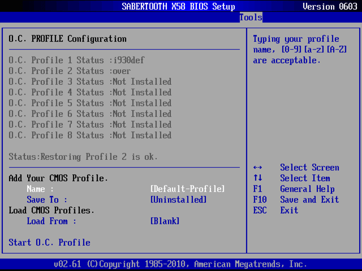Click the Select Item help text
Viewport: 362px width, 271px height.
[x=305, y=178]
